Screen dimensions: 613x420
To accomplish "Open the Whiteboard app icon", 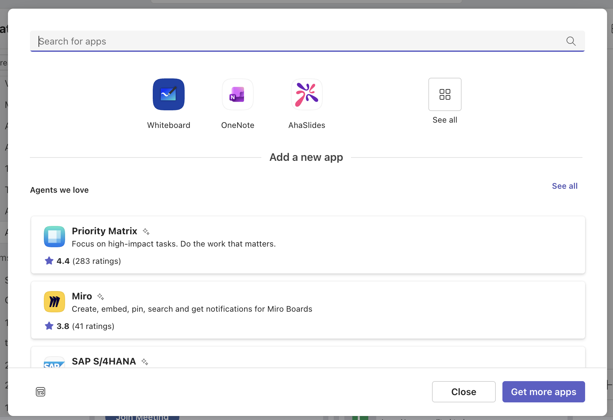I will [x=169, y=94].
